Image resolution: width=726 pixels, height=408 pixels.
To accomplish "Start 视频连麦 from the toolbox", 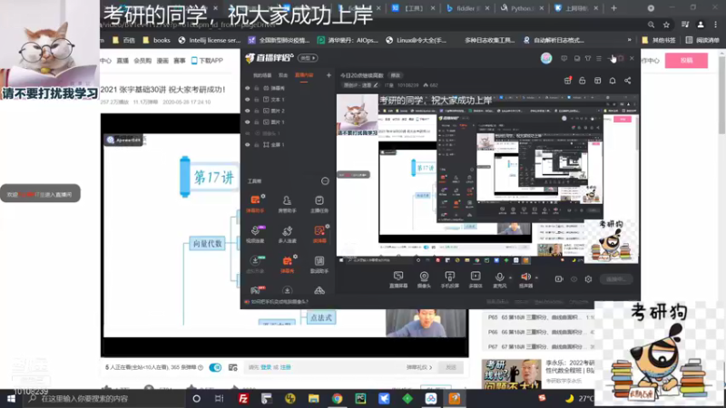I will tap(255, 234).
